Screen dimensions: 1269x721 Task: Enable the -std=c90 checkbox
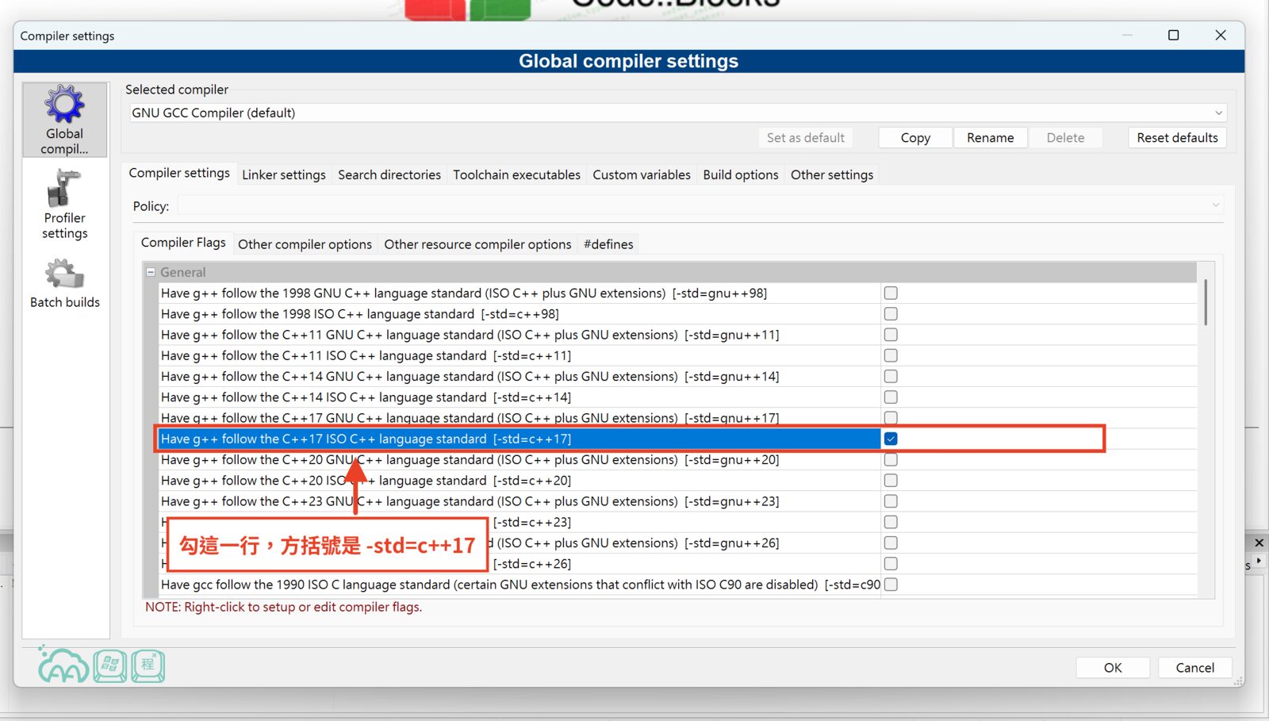click(x=891, y=585)
